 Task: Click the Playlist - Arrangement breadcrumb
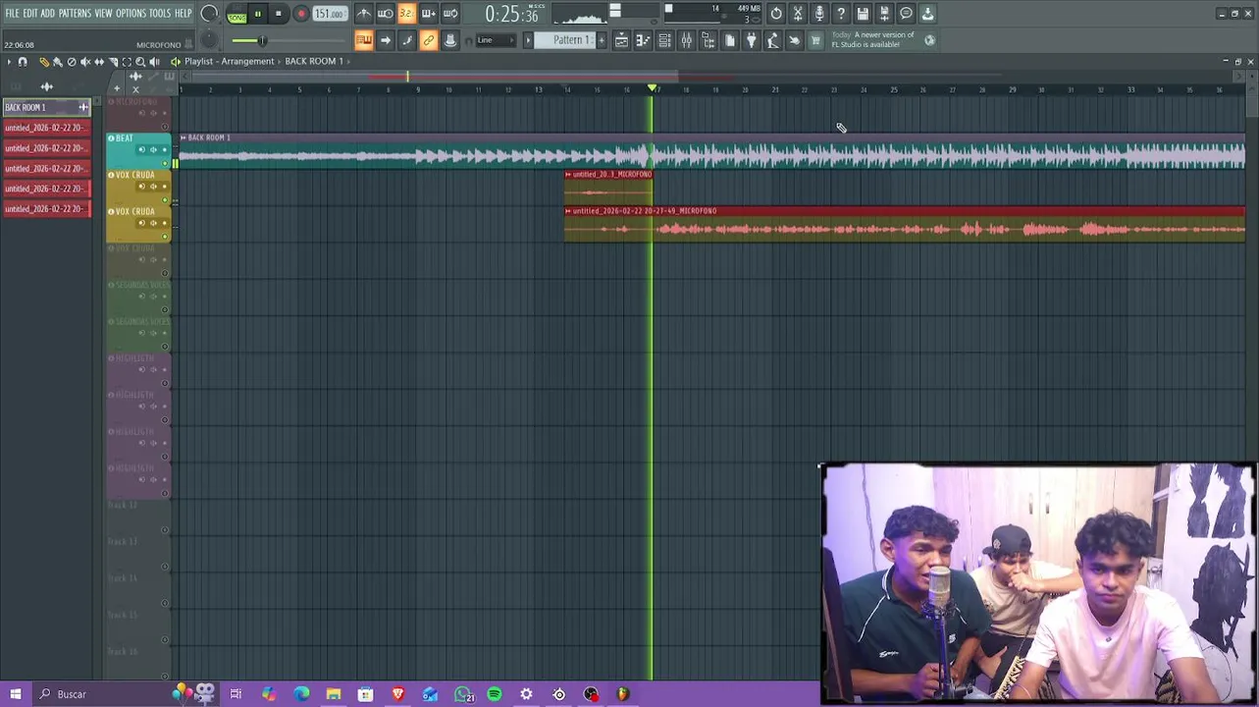pyautogui.click(x=230, y=61)
